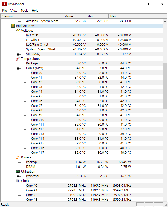The image size is (168, 207).
Task: Select the Processor utilization row label
Action: (33, 176)
